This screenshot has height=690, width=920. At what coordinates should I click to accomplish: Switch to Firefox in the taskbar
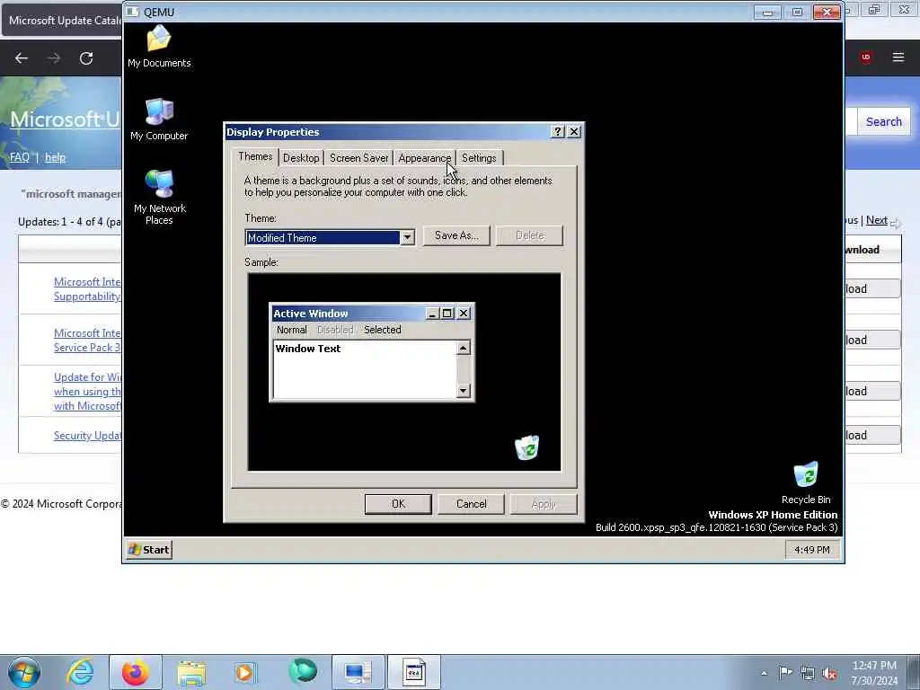(136, 672)
